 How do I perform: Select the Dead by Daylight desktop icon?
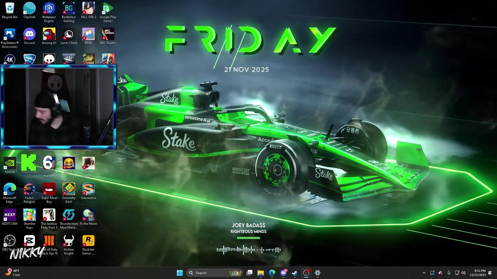click(x=69, y=59)
